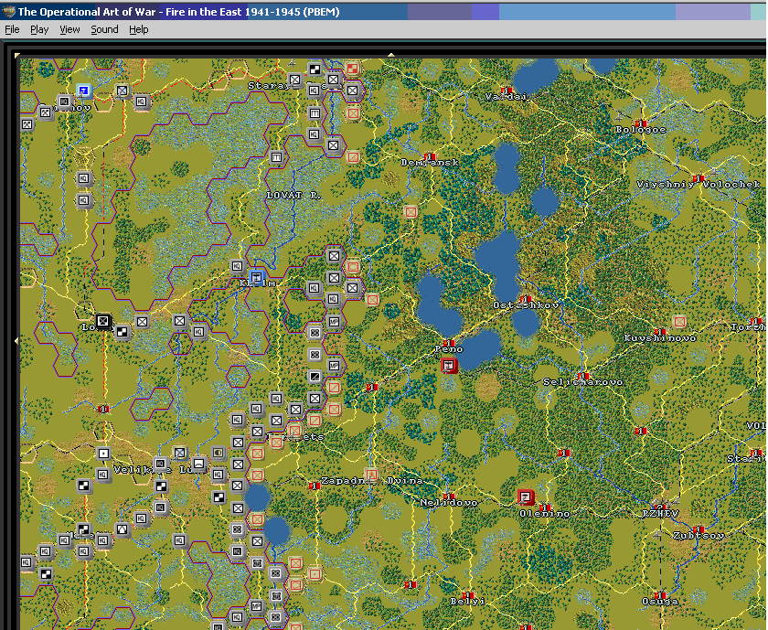This screenshot has height=630, width=768.
Task: Select the grey armor counter above Staraya Russa
Action: coord(315,69)
